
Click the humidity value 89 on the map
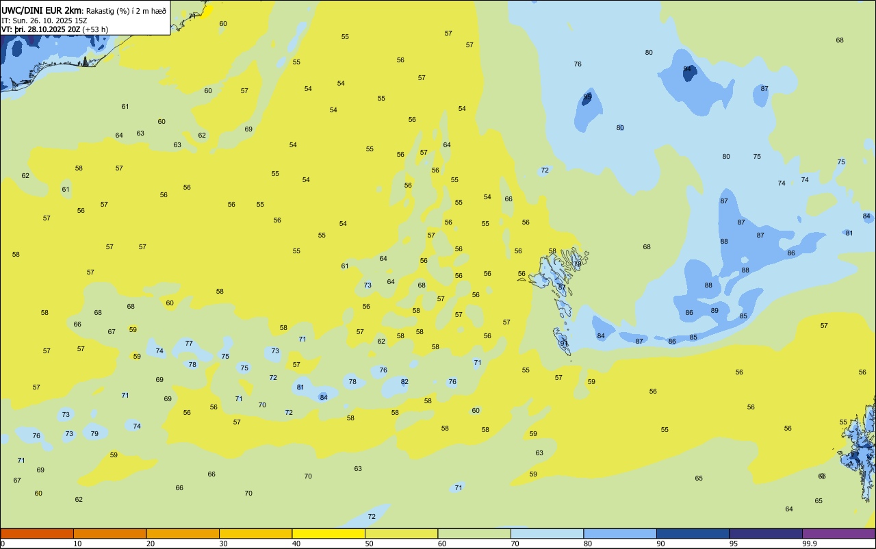pos(714,310)
